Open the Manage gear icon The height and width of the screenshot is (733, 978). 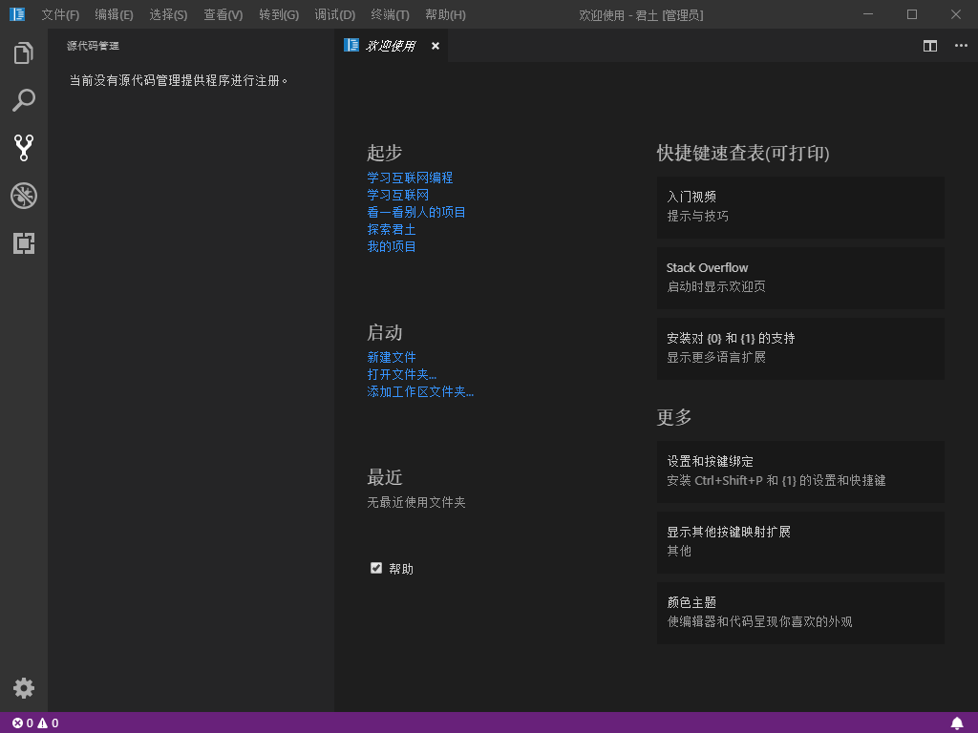click(x=24, y=688)
